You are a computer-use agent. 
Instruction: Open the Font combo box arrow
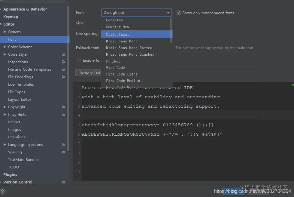168,13
